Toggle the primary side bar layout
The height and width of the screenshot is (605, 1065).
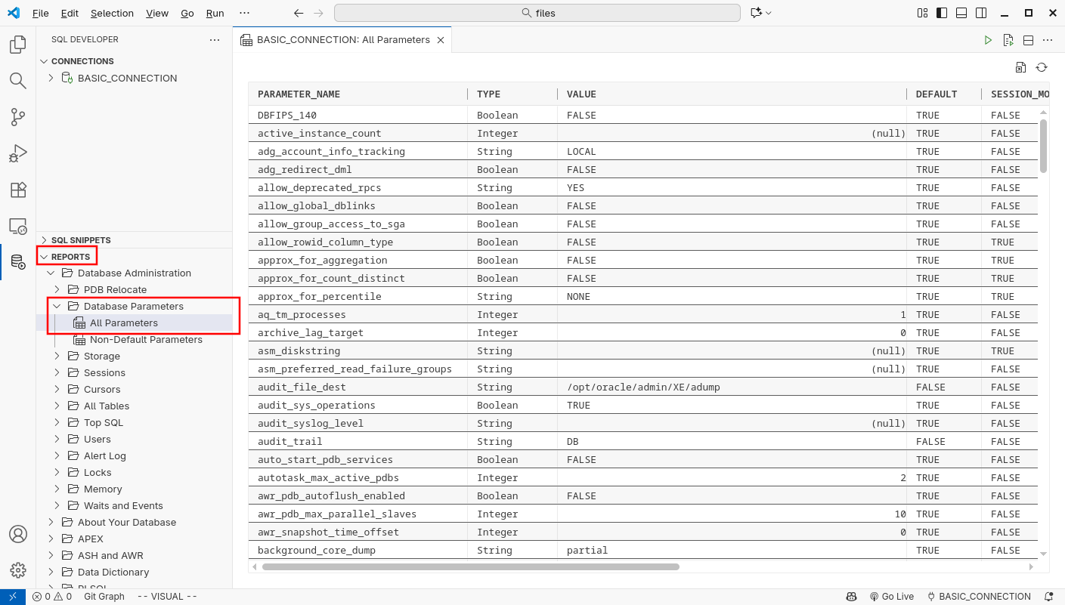click(942, 13)
